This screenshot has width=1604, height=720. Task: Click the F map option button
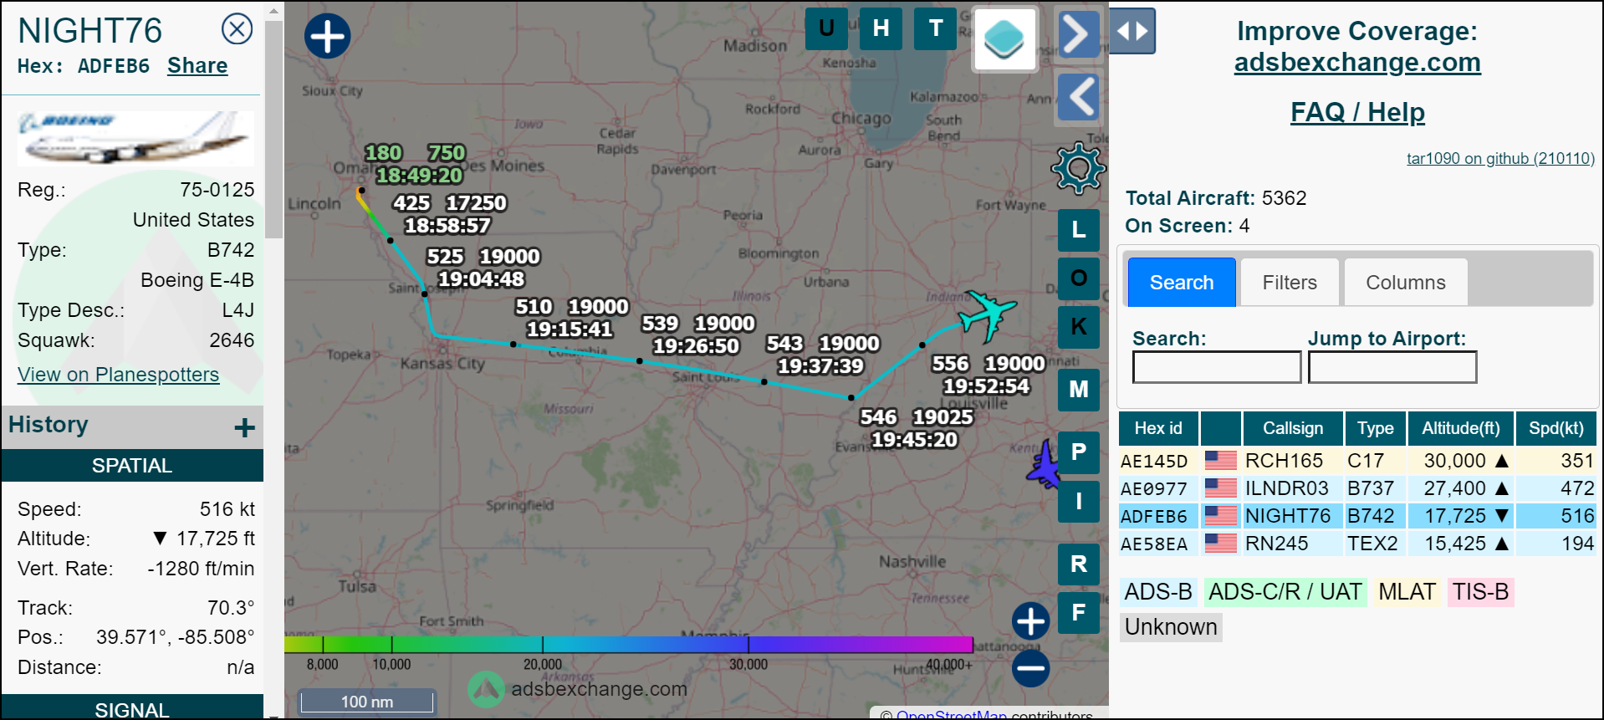[1079, 612]
